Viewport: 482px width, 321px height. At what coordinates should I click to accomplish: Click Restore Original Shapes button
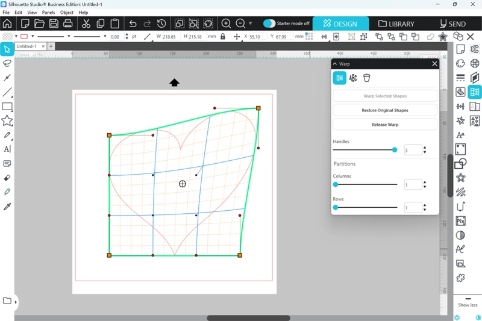coord(385,110)
